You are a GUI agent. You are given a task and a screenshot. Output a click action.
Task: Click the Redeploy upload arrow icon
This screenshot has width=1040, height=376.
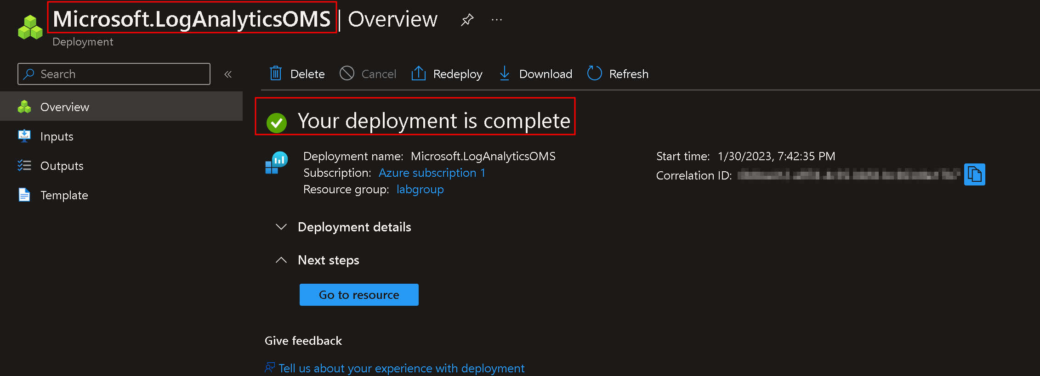(x=418, y=73)
